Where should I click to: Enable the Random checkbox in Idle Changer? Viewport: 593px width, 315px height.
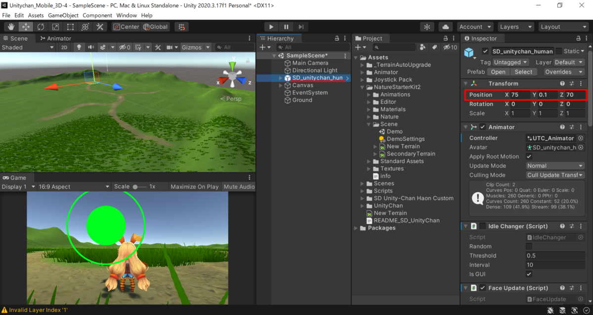tap(529, 246)
